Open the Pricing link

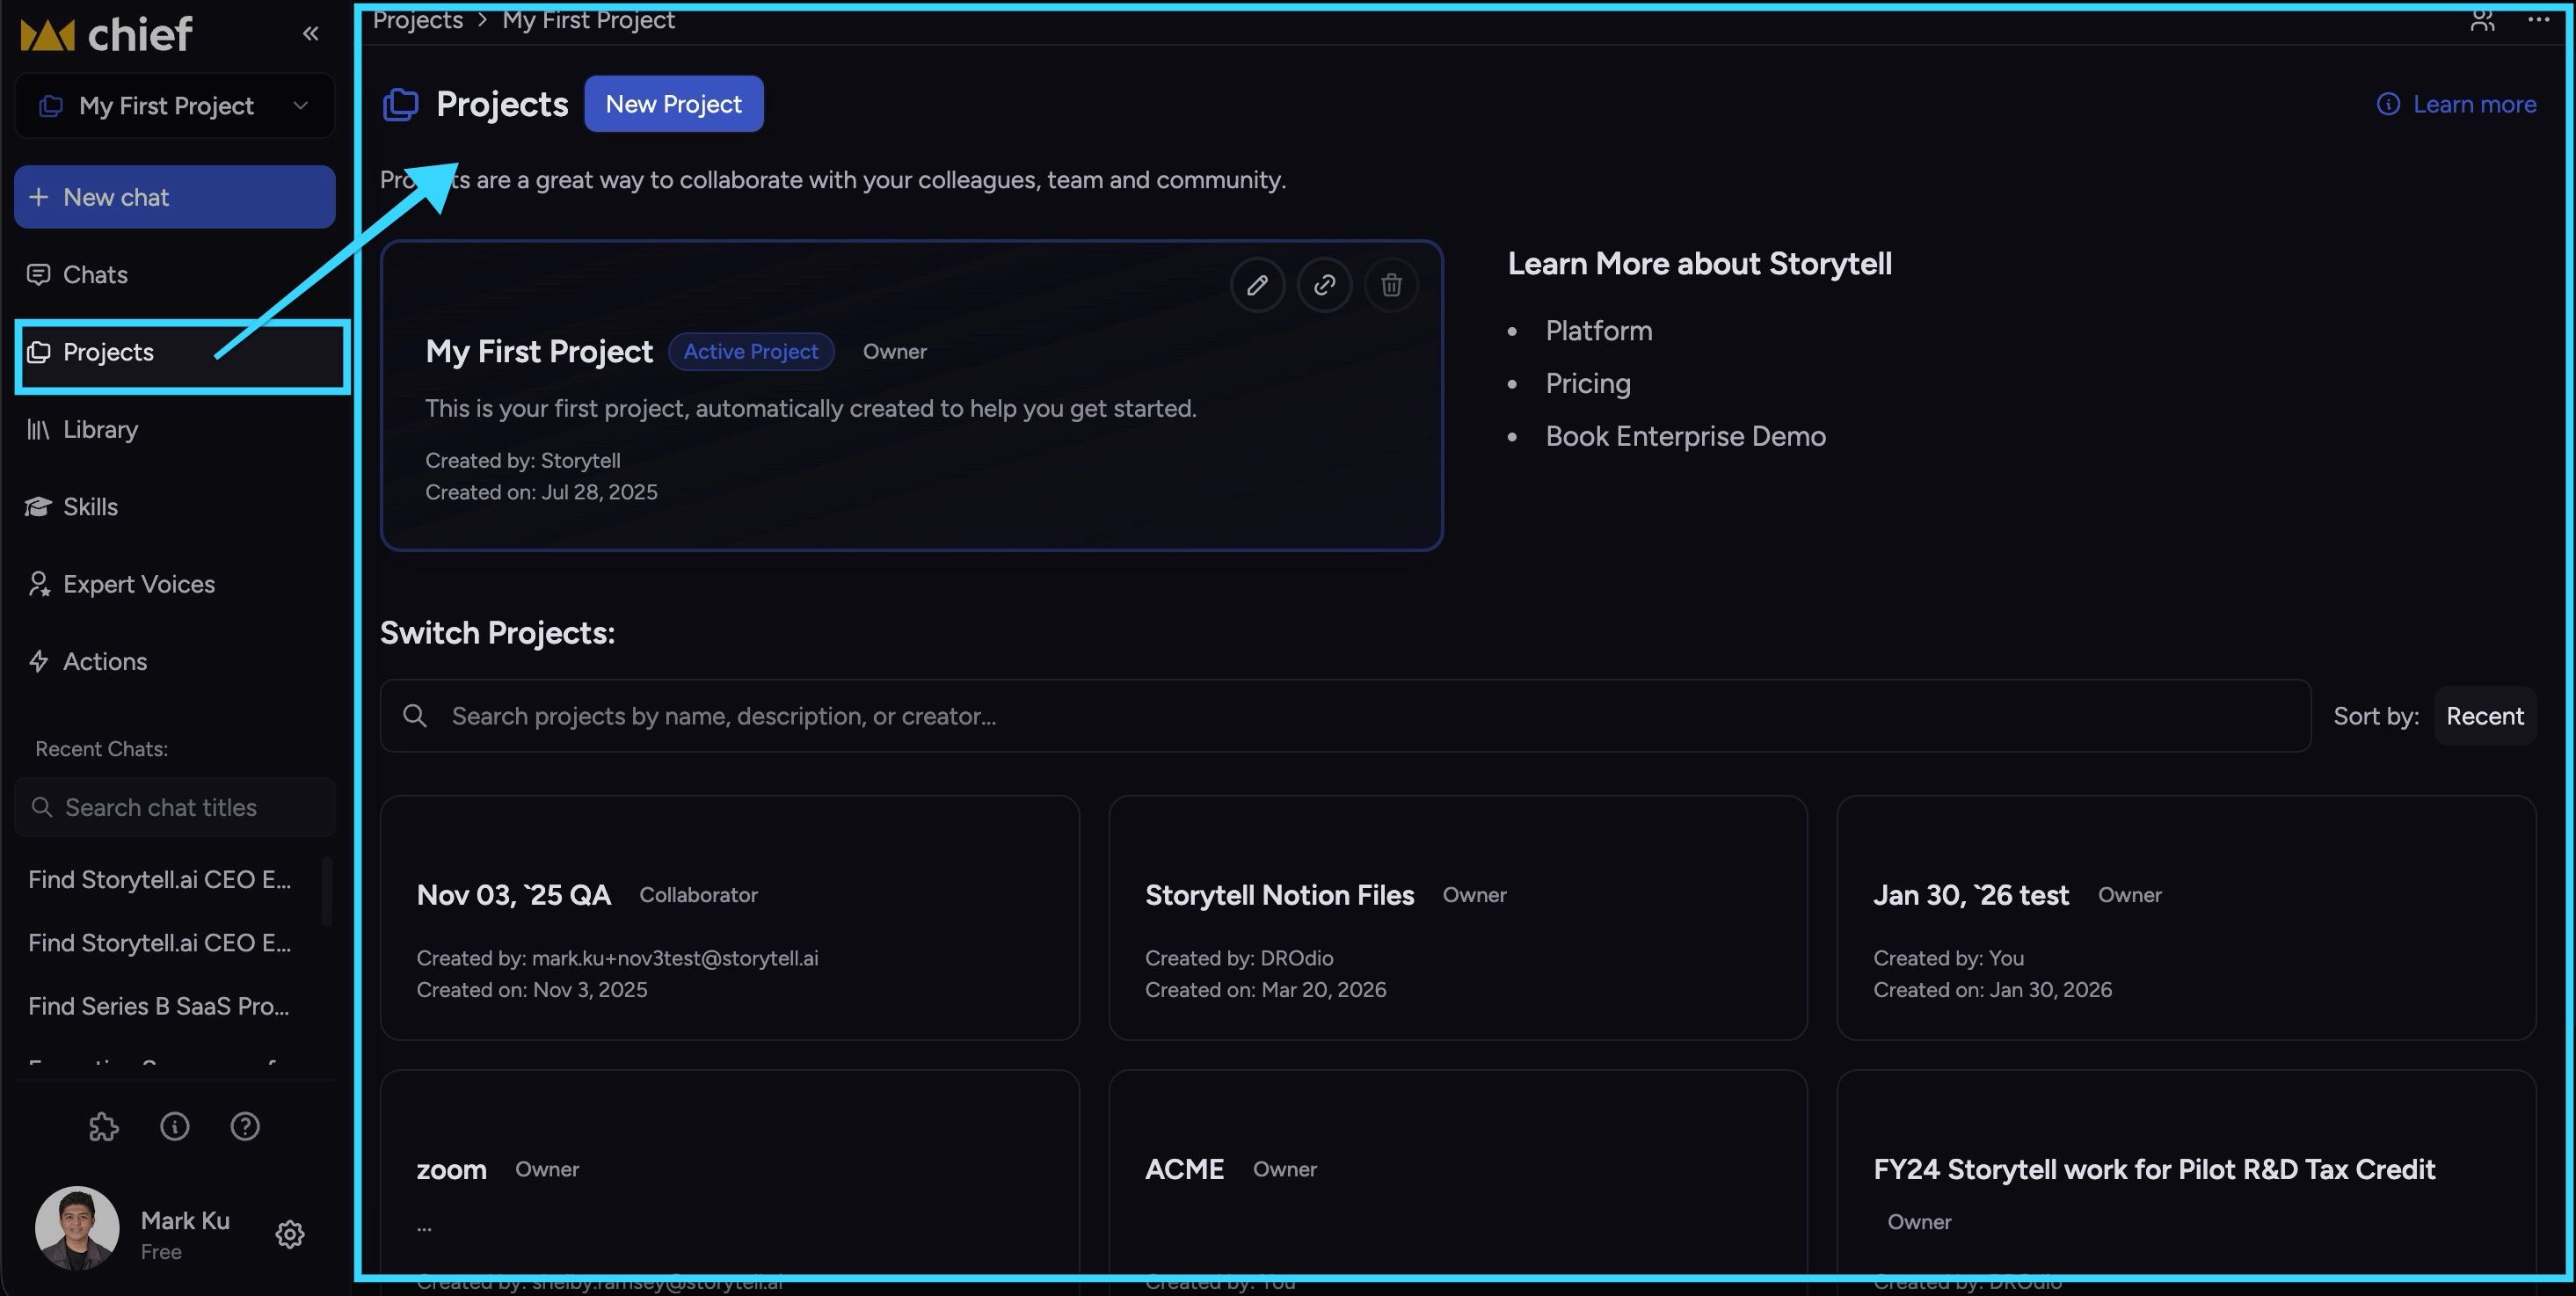(x=1588, y=384)
